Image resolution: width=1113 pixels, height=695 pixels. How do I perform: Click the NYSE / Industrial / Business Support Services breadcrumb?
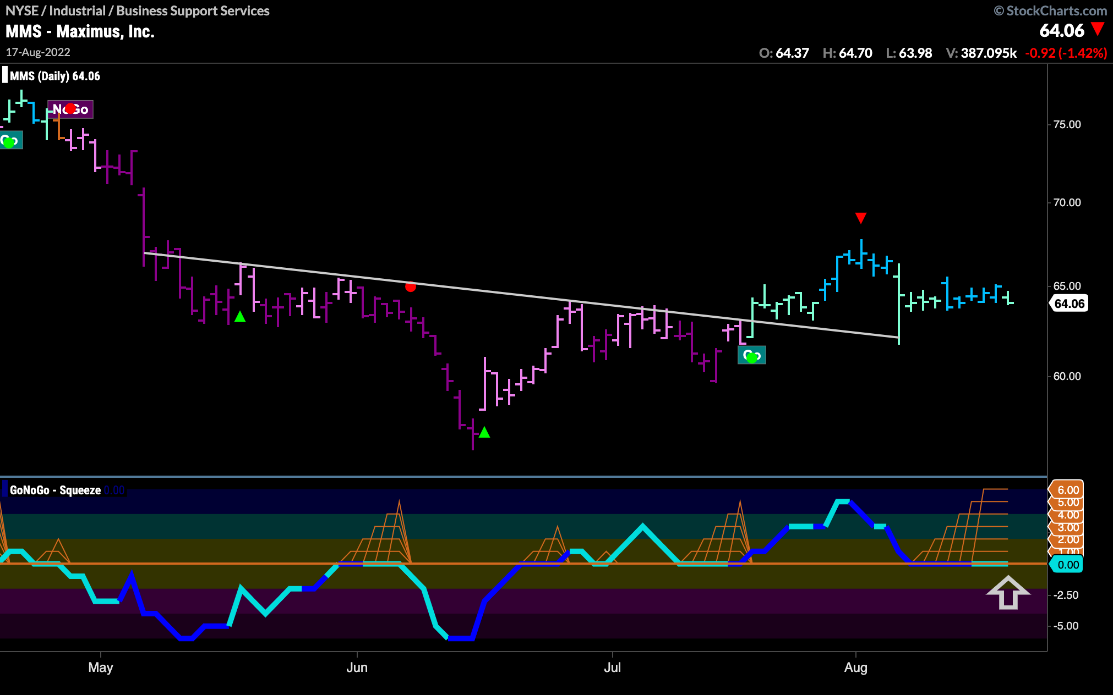click(138, 10)
